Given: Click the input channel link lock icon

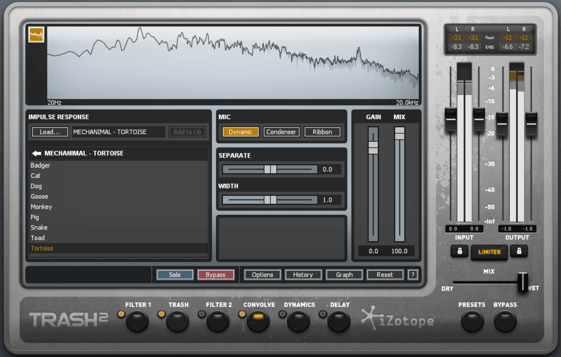Looking at the screenshot, I should coord(460,251).
